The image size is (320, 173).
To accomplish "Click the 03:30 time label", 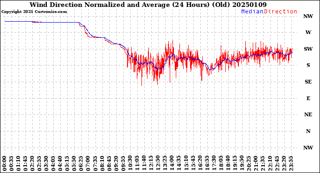I will pyautogui.click(x=46, y=164).
